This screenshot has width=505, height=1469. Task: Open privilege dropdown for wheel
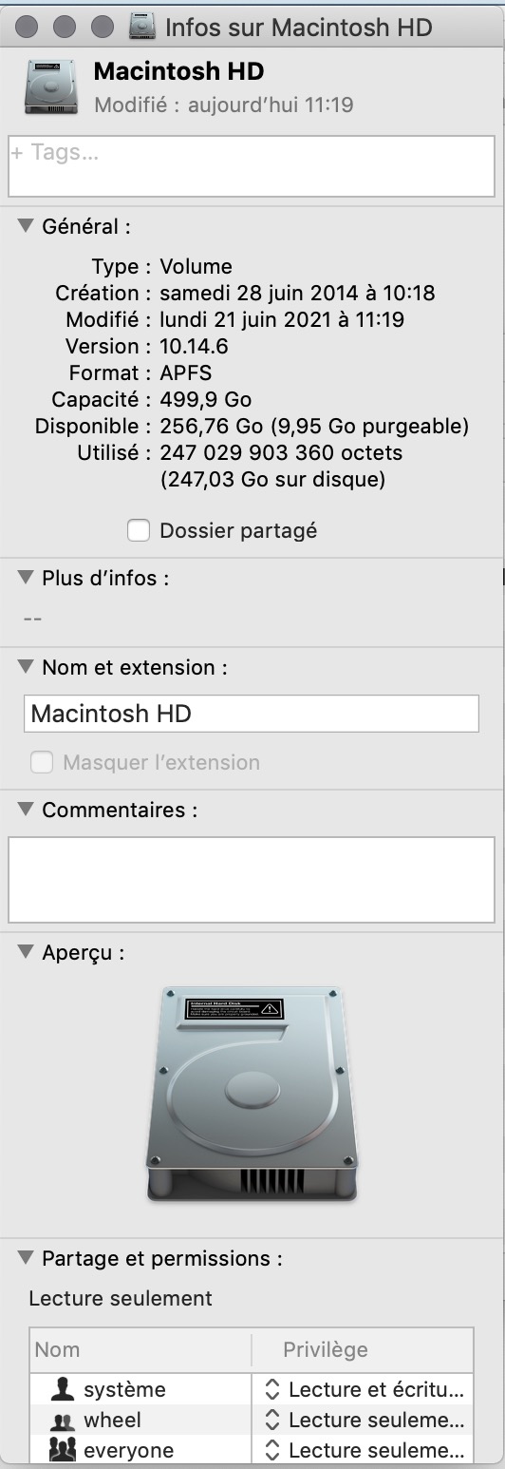[x=363, y=1421]
